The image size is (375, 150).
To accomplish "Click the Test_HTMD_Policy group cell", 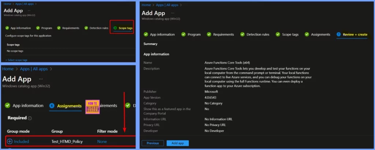I will pos(67,142).
